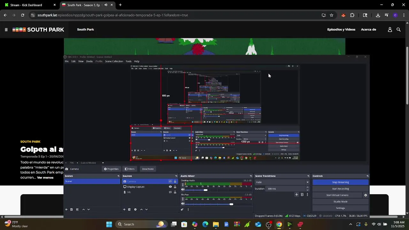Move the scene down in the Scenes dock
This screenshot has width=409, height=230.
(x=89, y=210)
